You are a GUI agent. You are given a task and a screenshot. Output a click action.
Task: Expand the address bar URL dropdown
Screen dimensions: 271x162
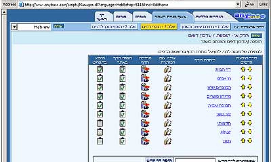click(238, 4)
